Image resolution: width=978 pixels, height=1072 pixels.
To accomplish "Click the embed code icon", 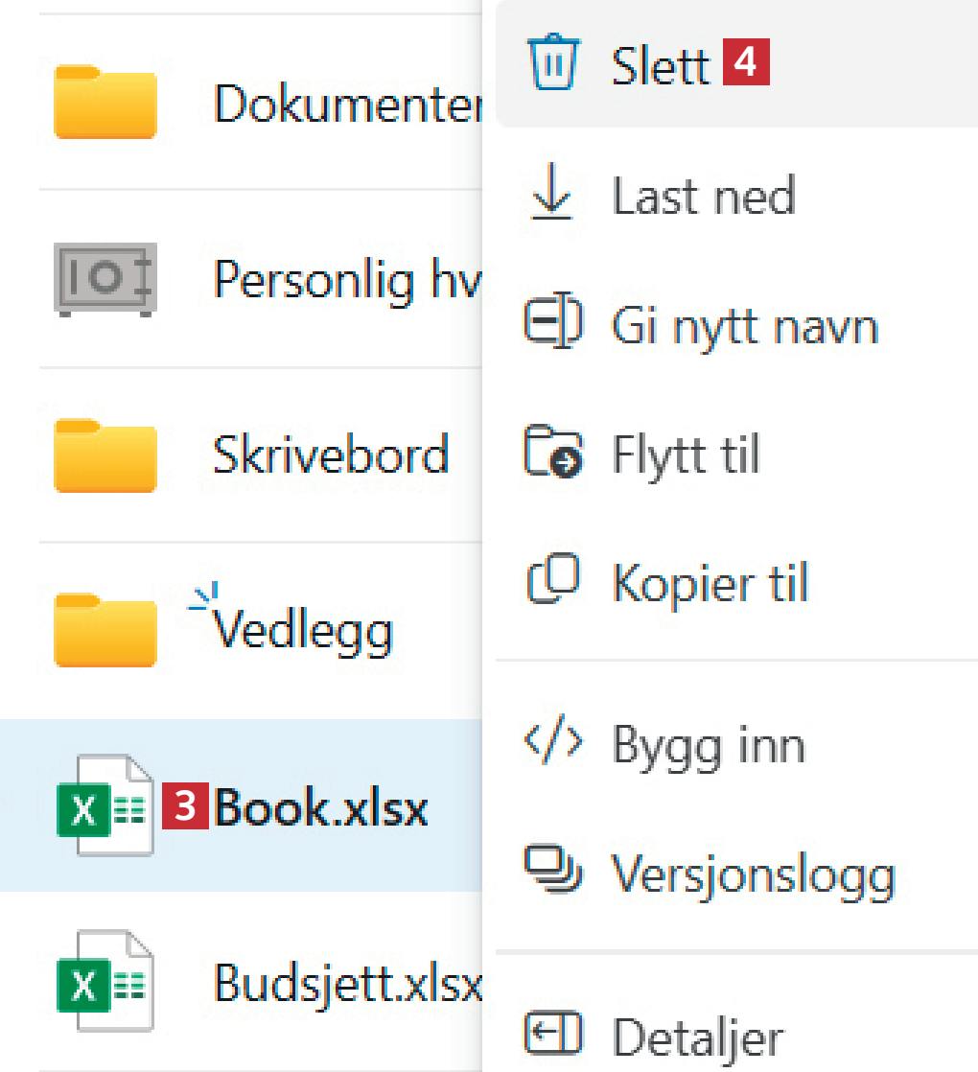I will click(553, 745).
